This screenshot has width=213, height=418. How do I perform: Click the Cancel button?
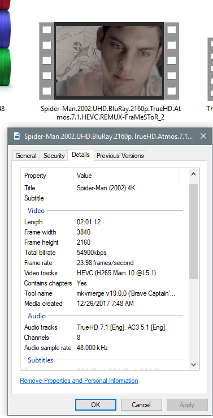coord(141,405)
